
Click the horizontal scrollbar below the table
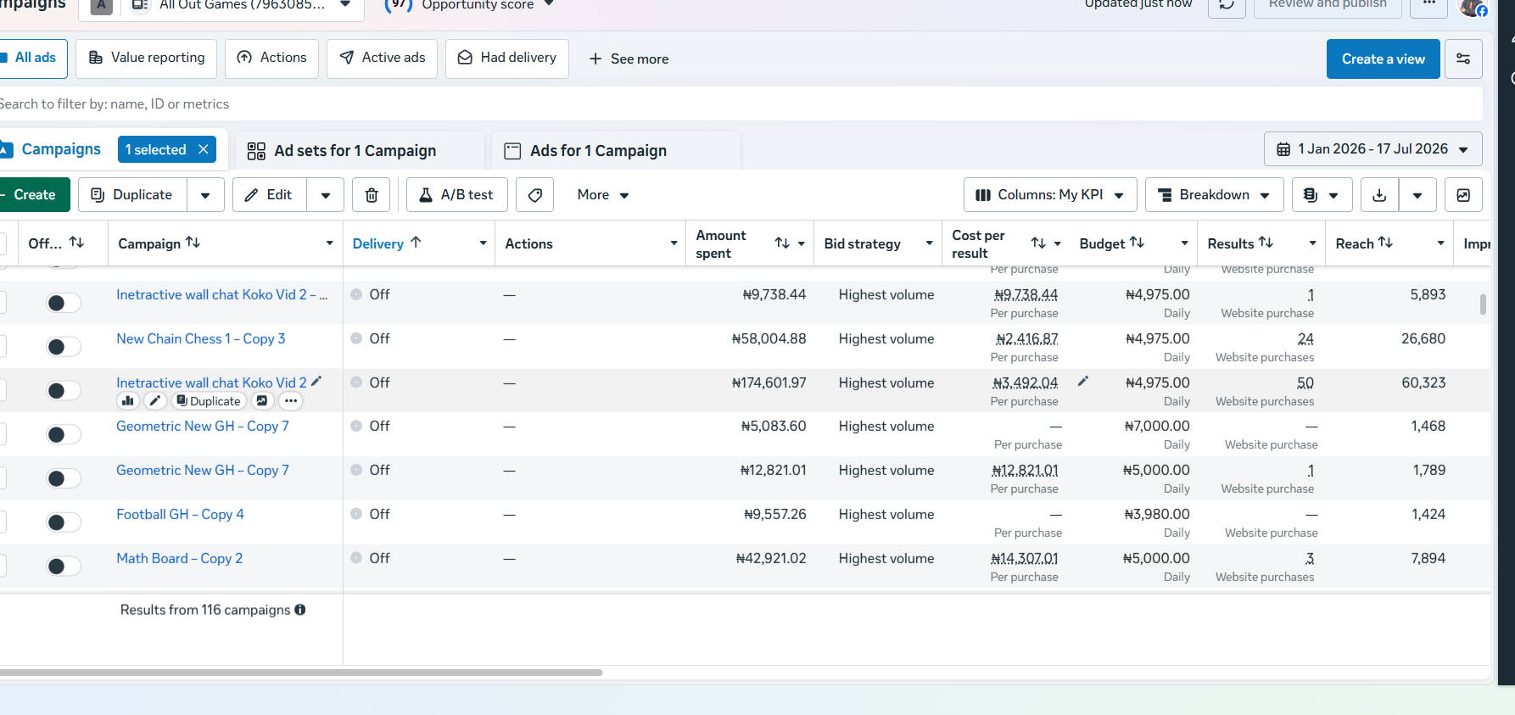301,673
